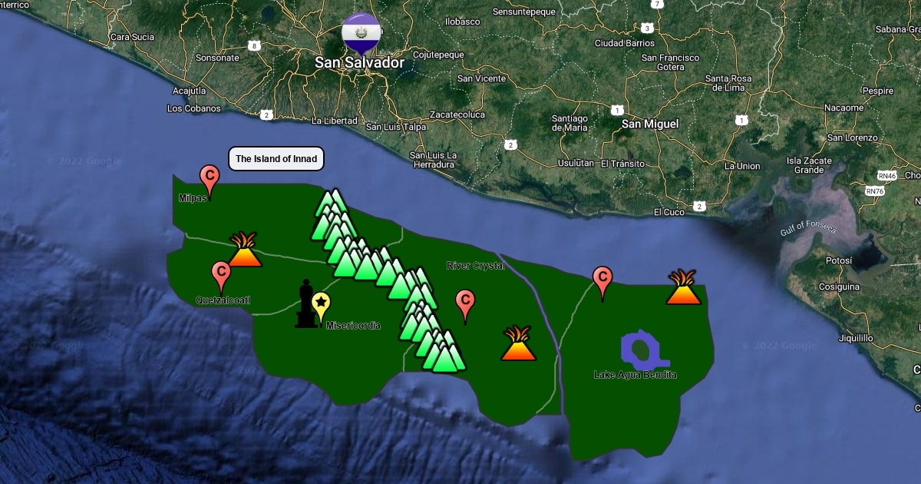Select the black statue icon near Misericordia
Screen dimensions: 921x484
click(305, 305)
